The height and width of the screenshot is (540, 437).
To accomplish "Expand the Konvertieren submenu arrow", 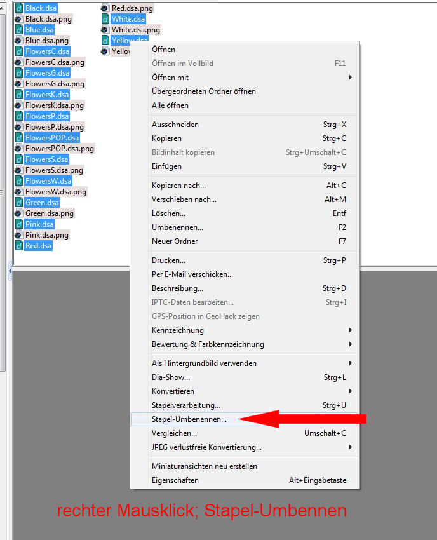I will click(x=350, y=391).
